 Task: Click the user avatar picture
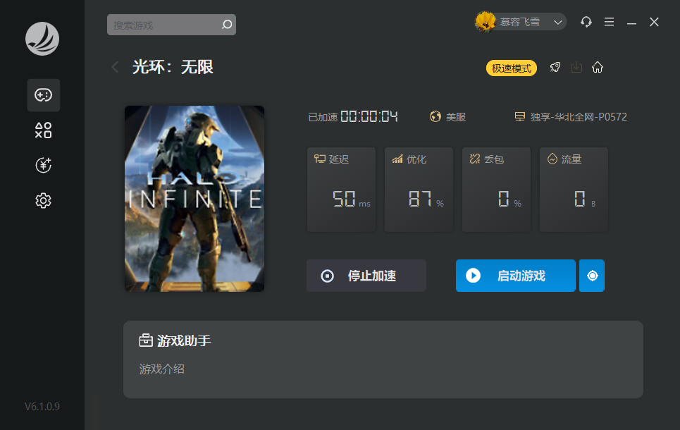click(486, 22)
